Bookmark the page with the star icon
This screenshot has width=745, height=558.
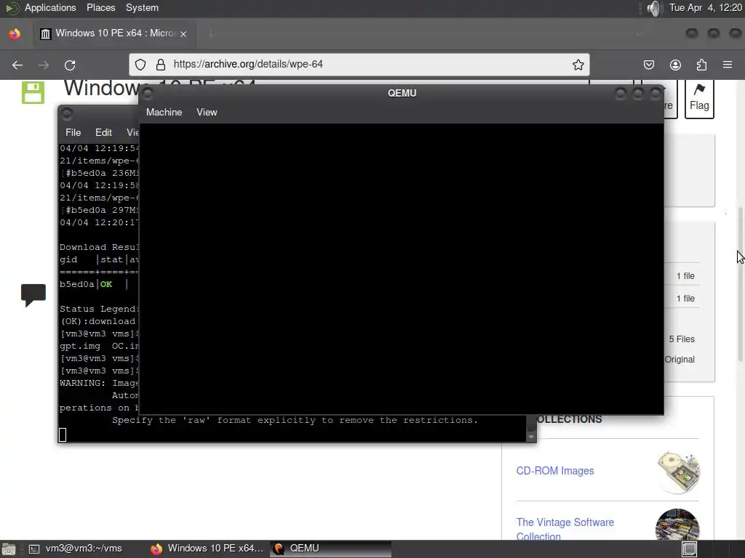tap(578, 65)
